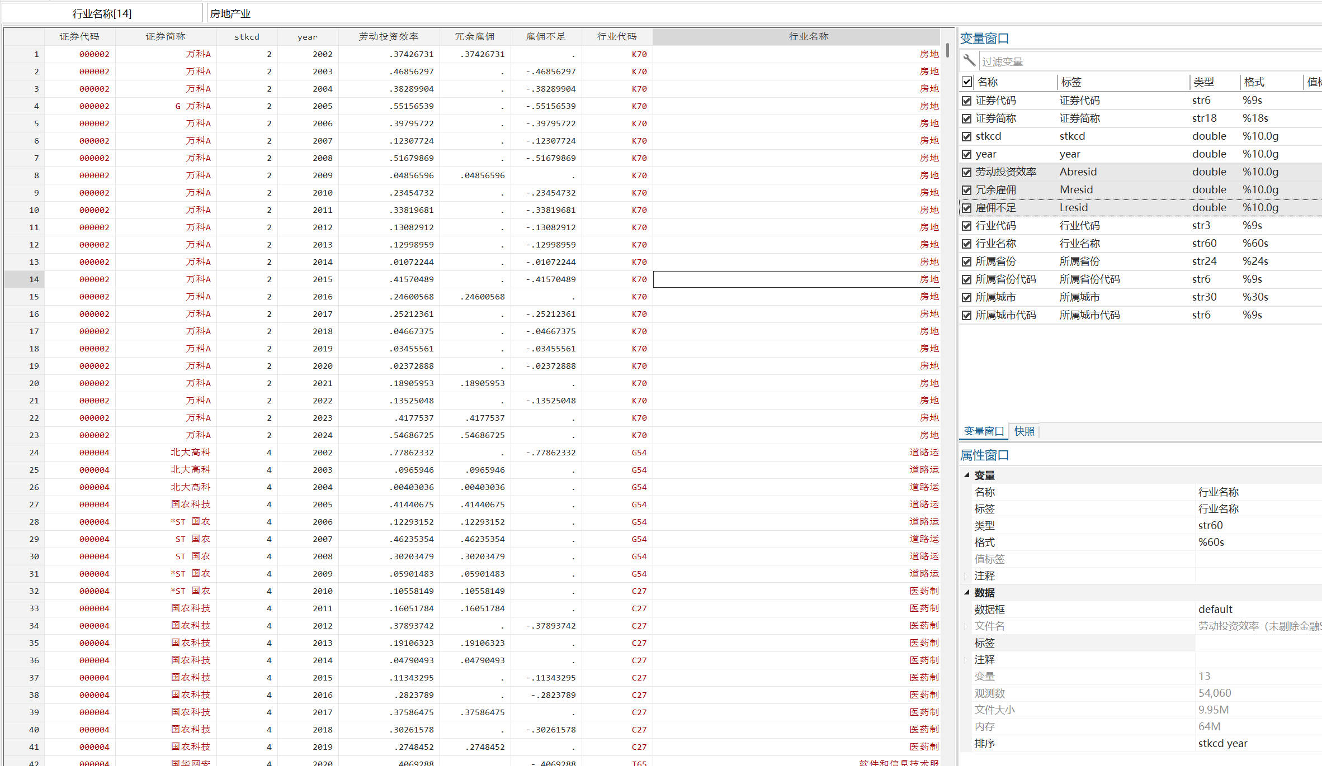Screen dimensions: 1322x766
Task: Toggle the select-all variables header checkbox
Action: [966, 82]
